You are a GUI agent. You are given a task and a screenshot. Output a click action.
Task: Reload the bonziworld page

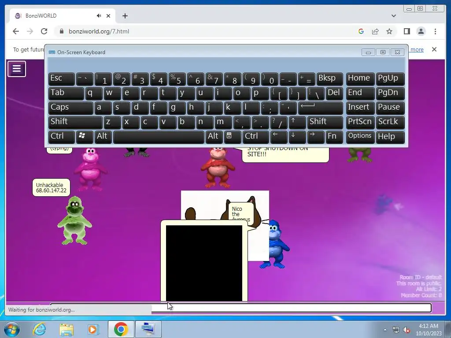pos(44,31)
